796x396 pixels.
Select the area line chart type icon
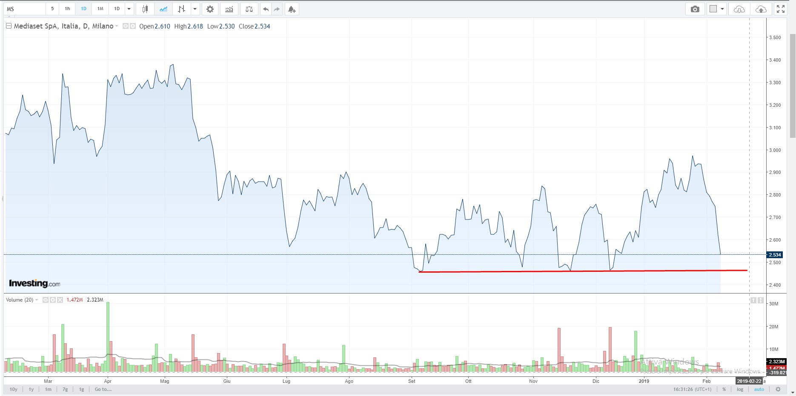163,9
